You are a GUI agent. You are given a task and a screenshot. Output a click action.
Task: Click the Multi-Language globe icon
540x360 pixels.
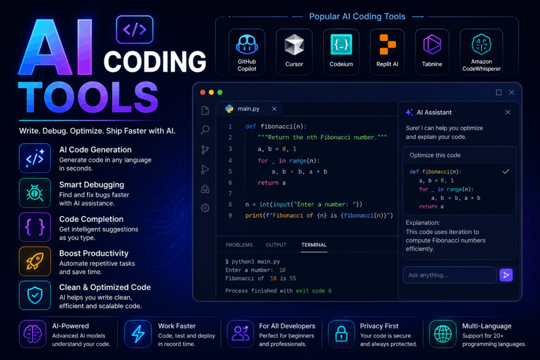pos(443,334)
